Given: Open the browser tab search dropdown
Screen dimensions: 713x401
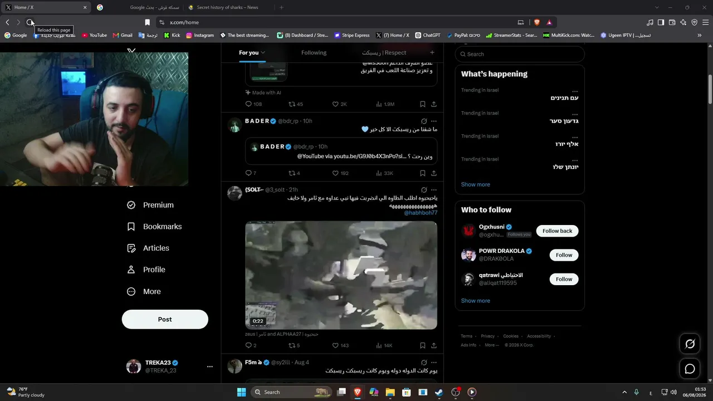Looking at the screenshot, I should click(x=657, y=7).
